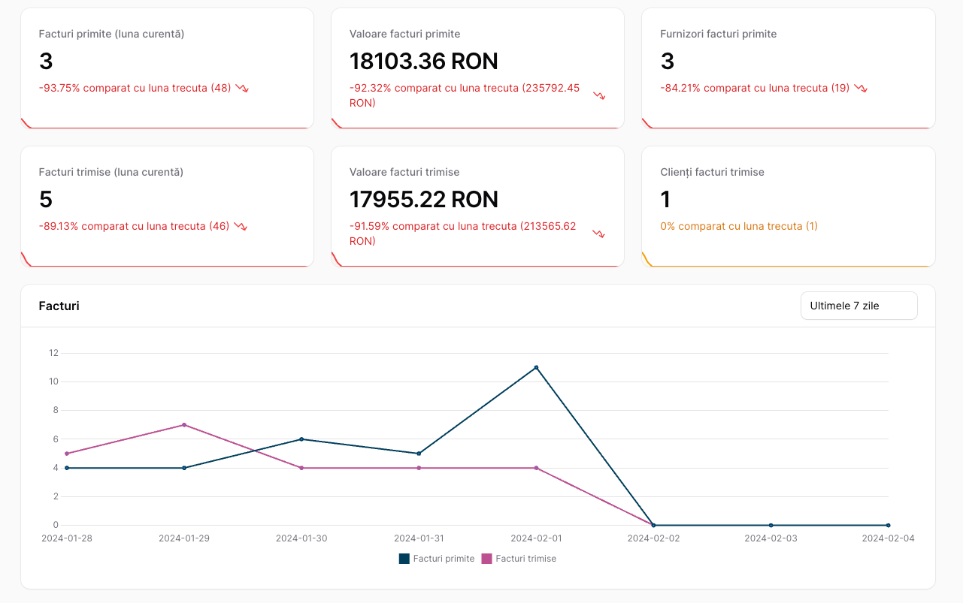Viewport: 963px width, 603px height.
Task: Click Clienți facturi trimise card title
Action: (x=712, y=172)
